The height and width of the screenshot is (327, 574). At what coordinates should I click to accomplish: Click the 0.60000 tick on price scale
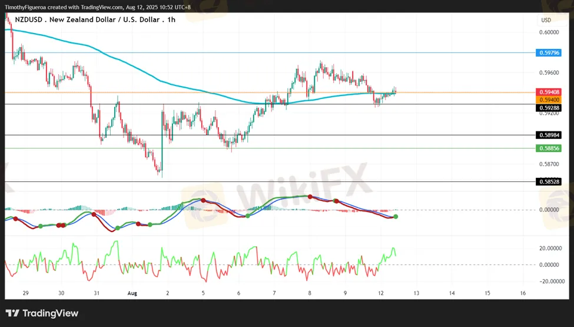549,32
